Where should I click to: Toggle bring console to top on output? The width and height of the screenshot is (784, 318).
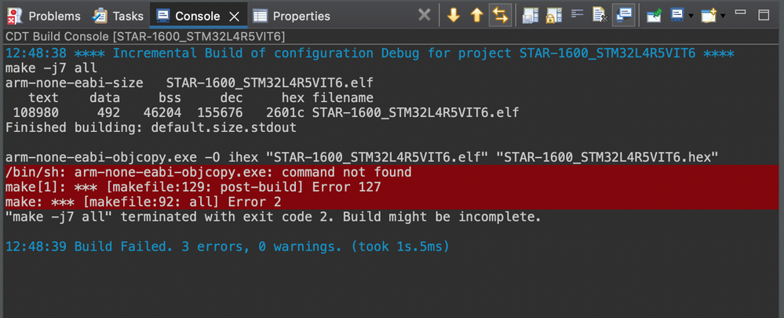[x=624, y=16]
